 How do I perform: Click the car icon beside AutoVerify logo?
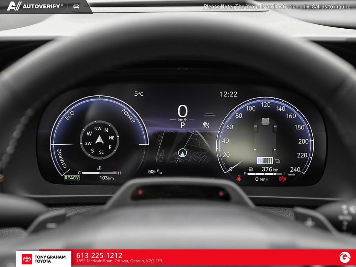pyautogui.click(x=76, y=6)
